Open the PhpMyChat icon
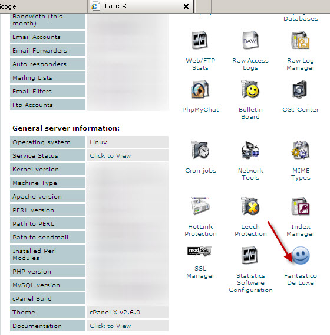 click(x=200, y=89)
